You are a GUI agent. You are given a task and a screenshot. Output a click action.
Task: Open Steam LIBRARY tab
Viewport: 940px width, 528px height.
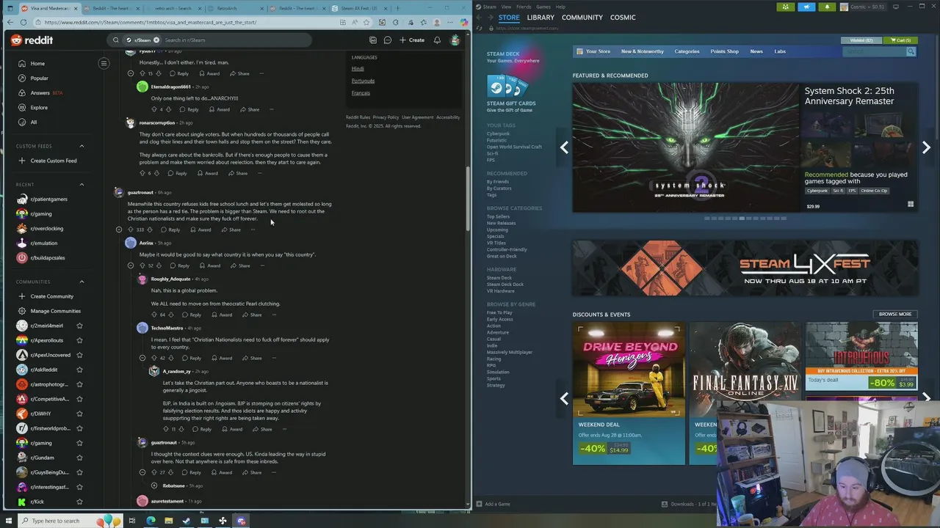540,18
